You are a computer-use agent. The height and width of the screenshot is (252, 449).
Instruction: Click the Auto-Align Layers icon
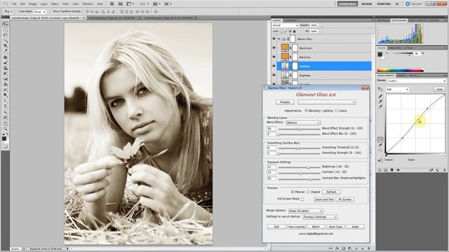[156, 11]
